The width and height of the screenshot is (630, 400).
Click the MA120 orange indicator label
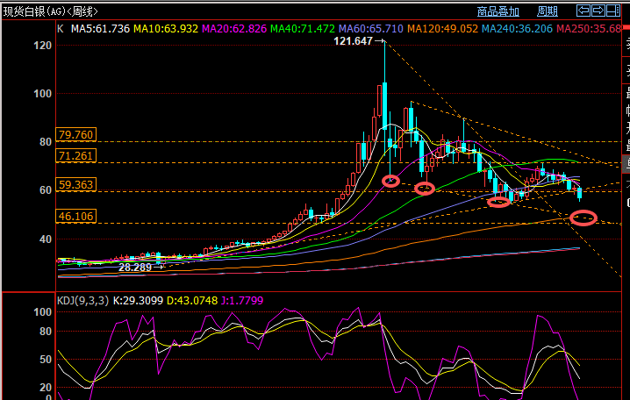(x=442, y=29)
